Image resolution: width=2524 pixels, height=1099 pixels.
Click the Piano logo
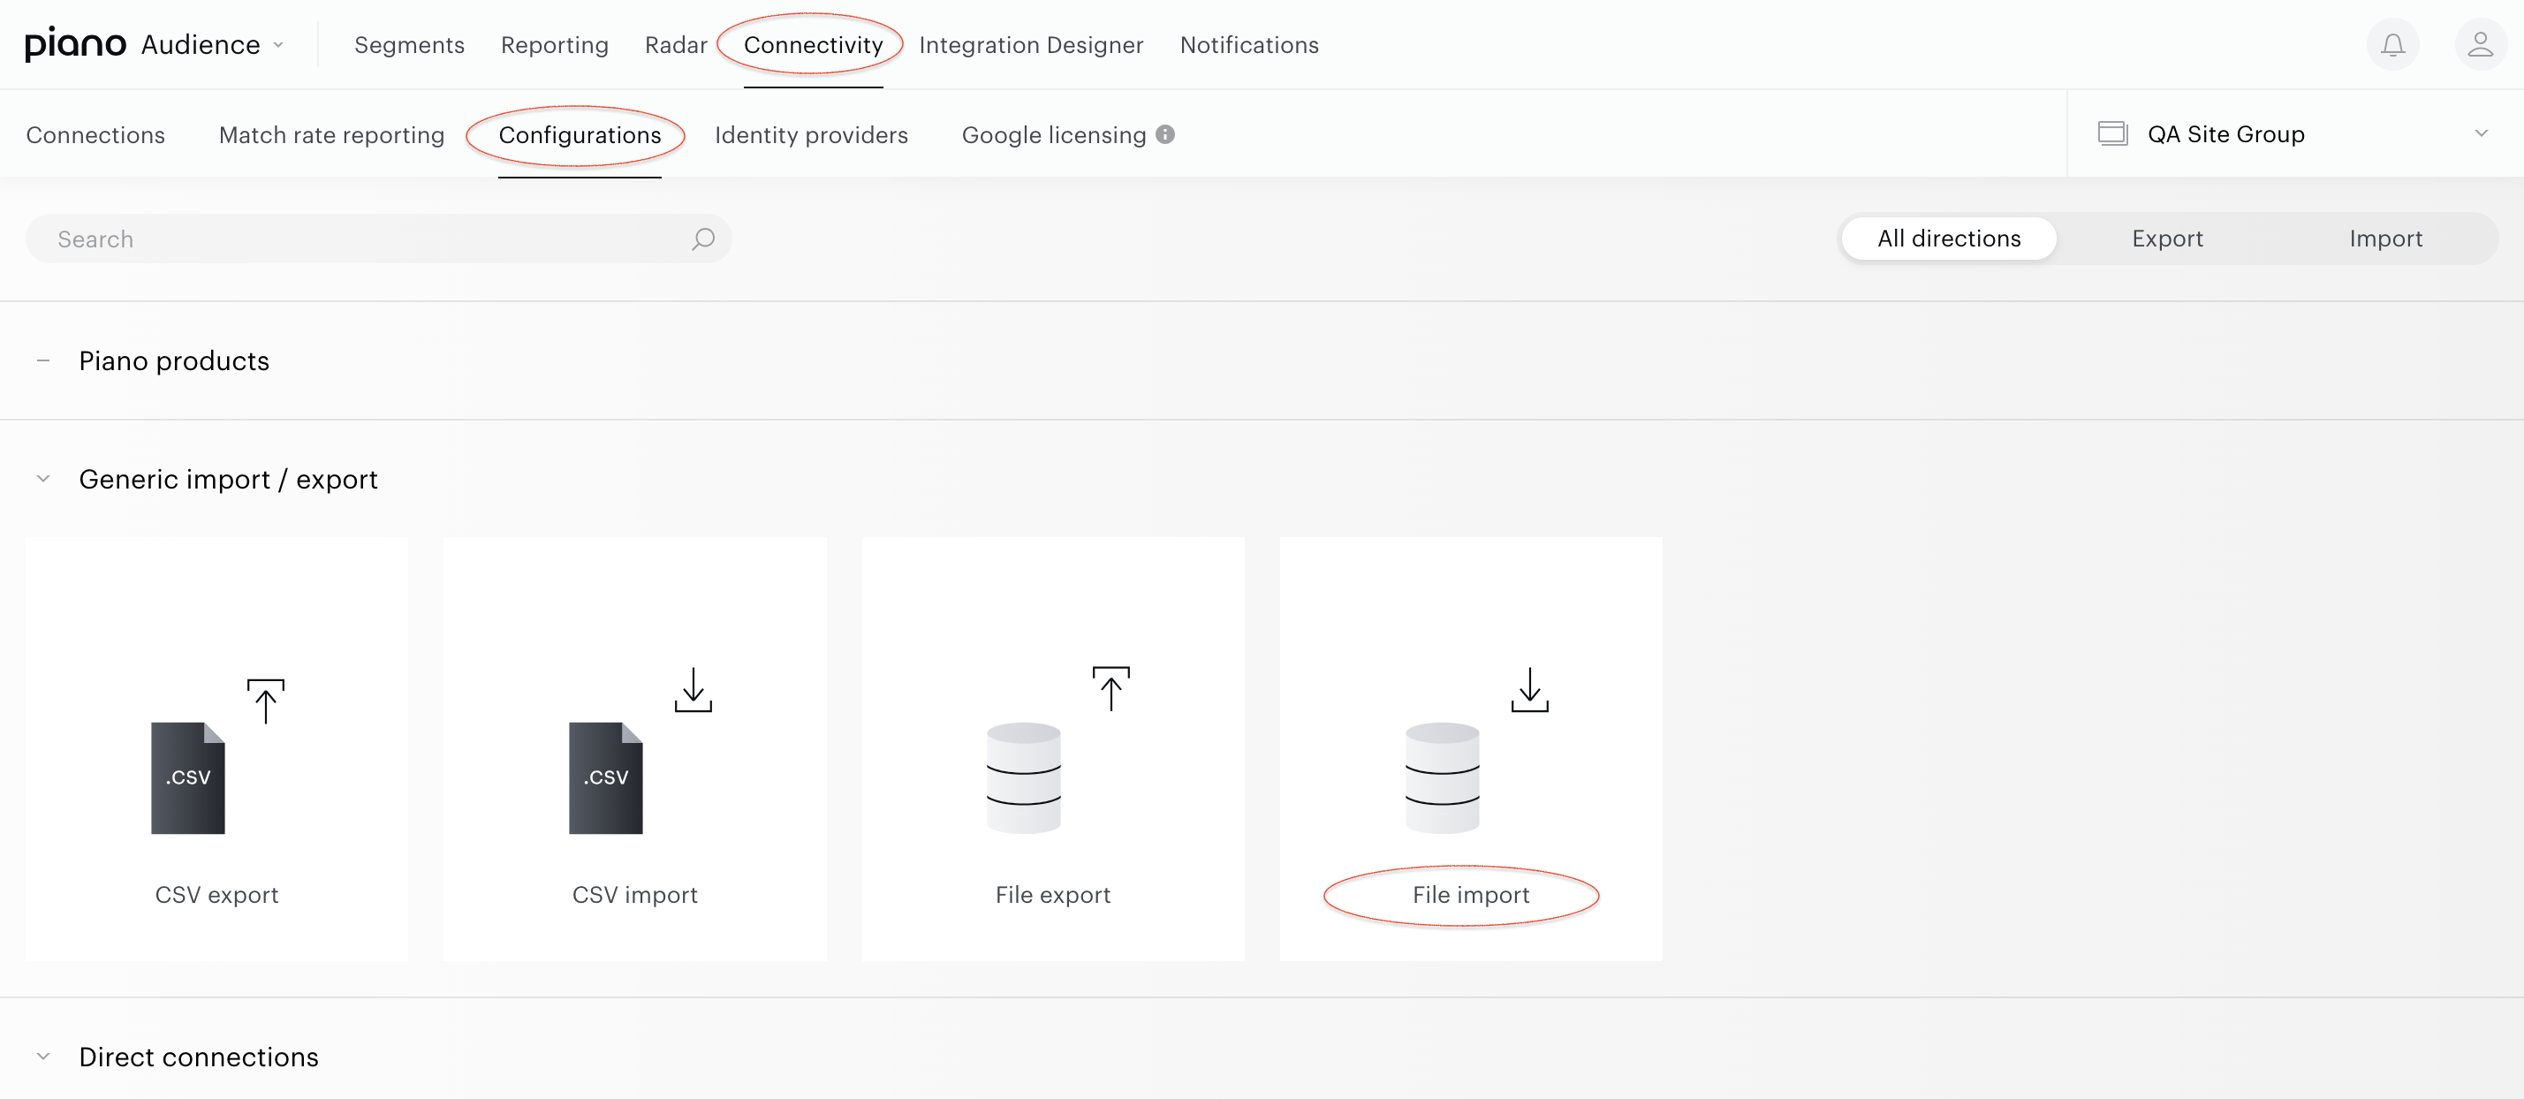(x=75, y=45)
